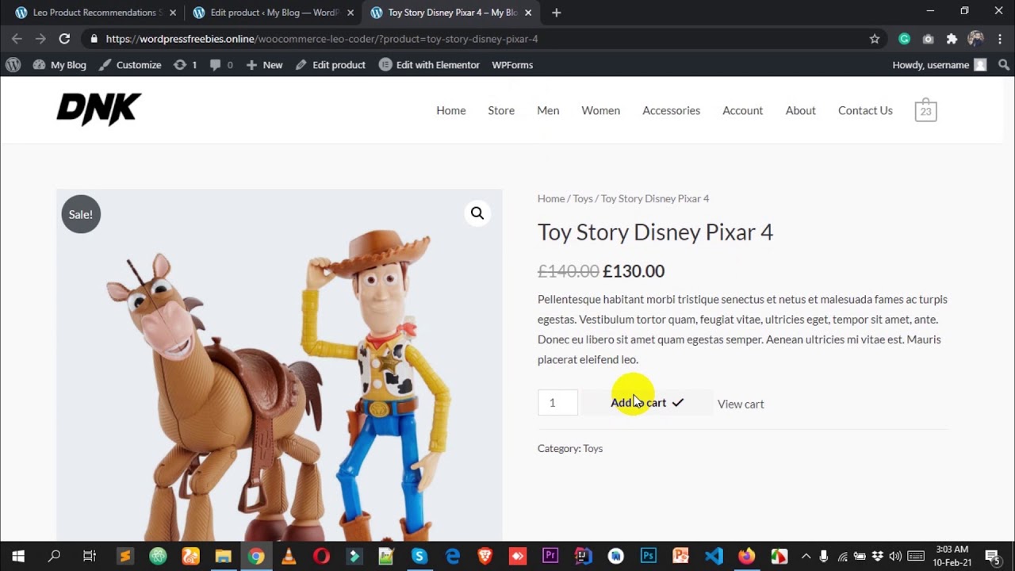Open Howdy, username account menu
The height and width of the screenshot is (571, 1015).
[940, 65]
